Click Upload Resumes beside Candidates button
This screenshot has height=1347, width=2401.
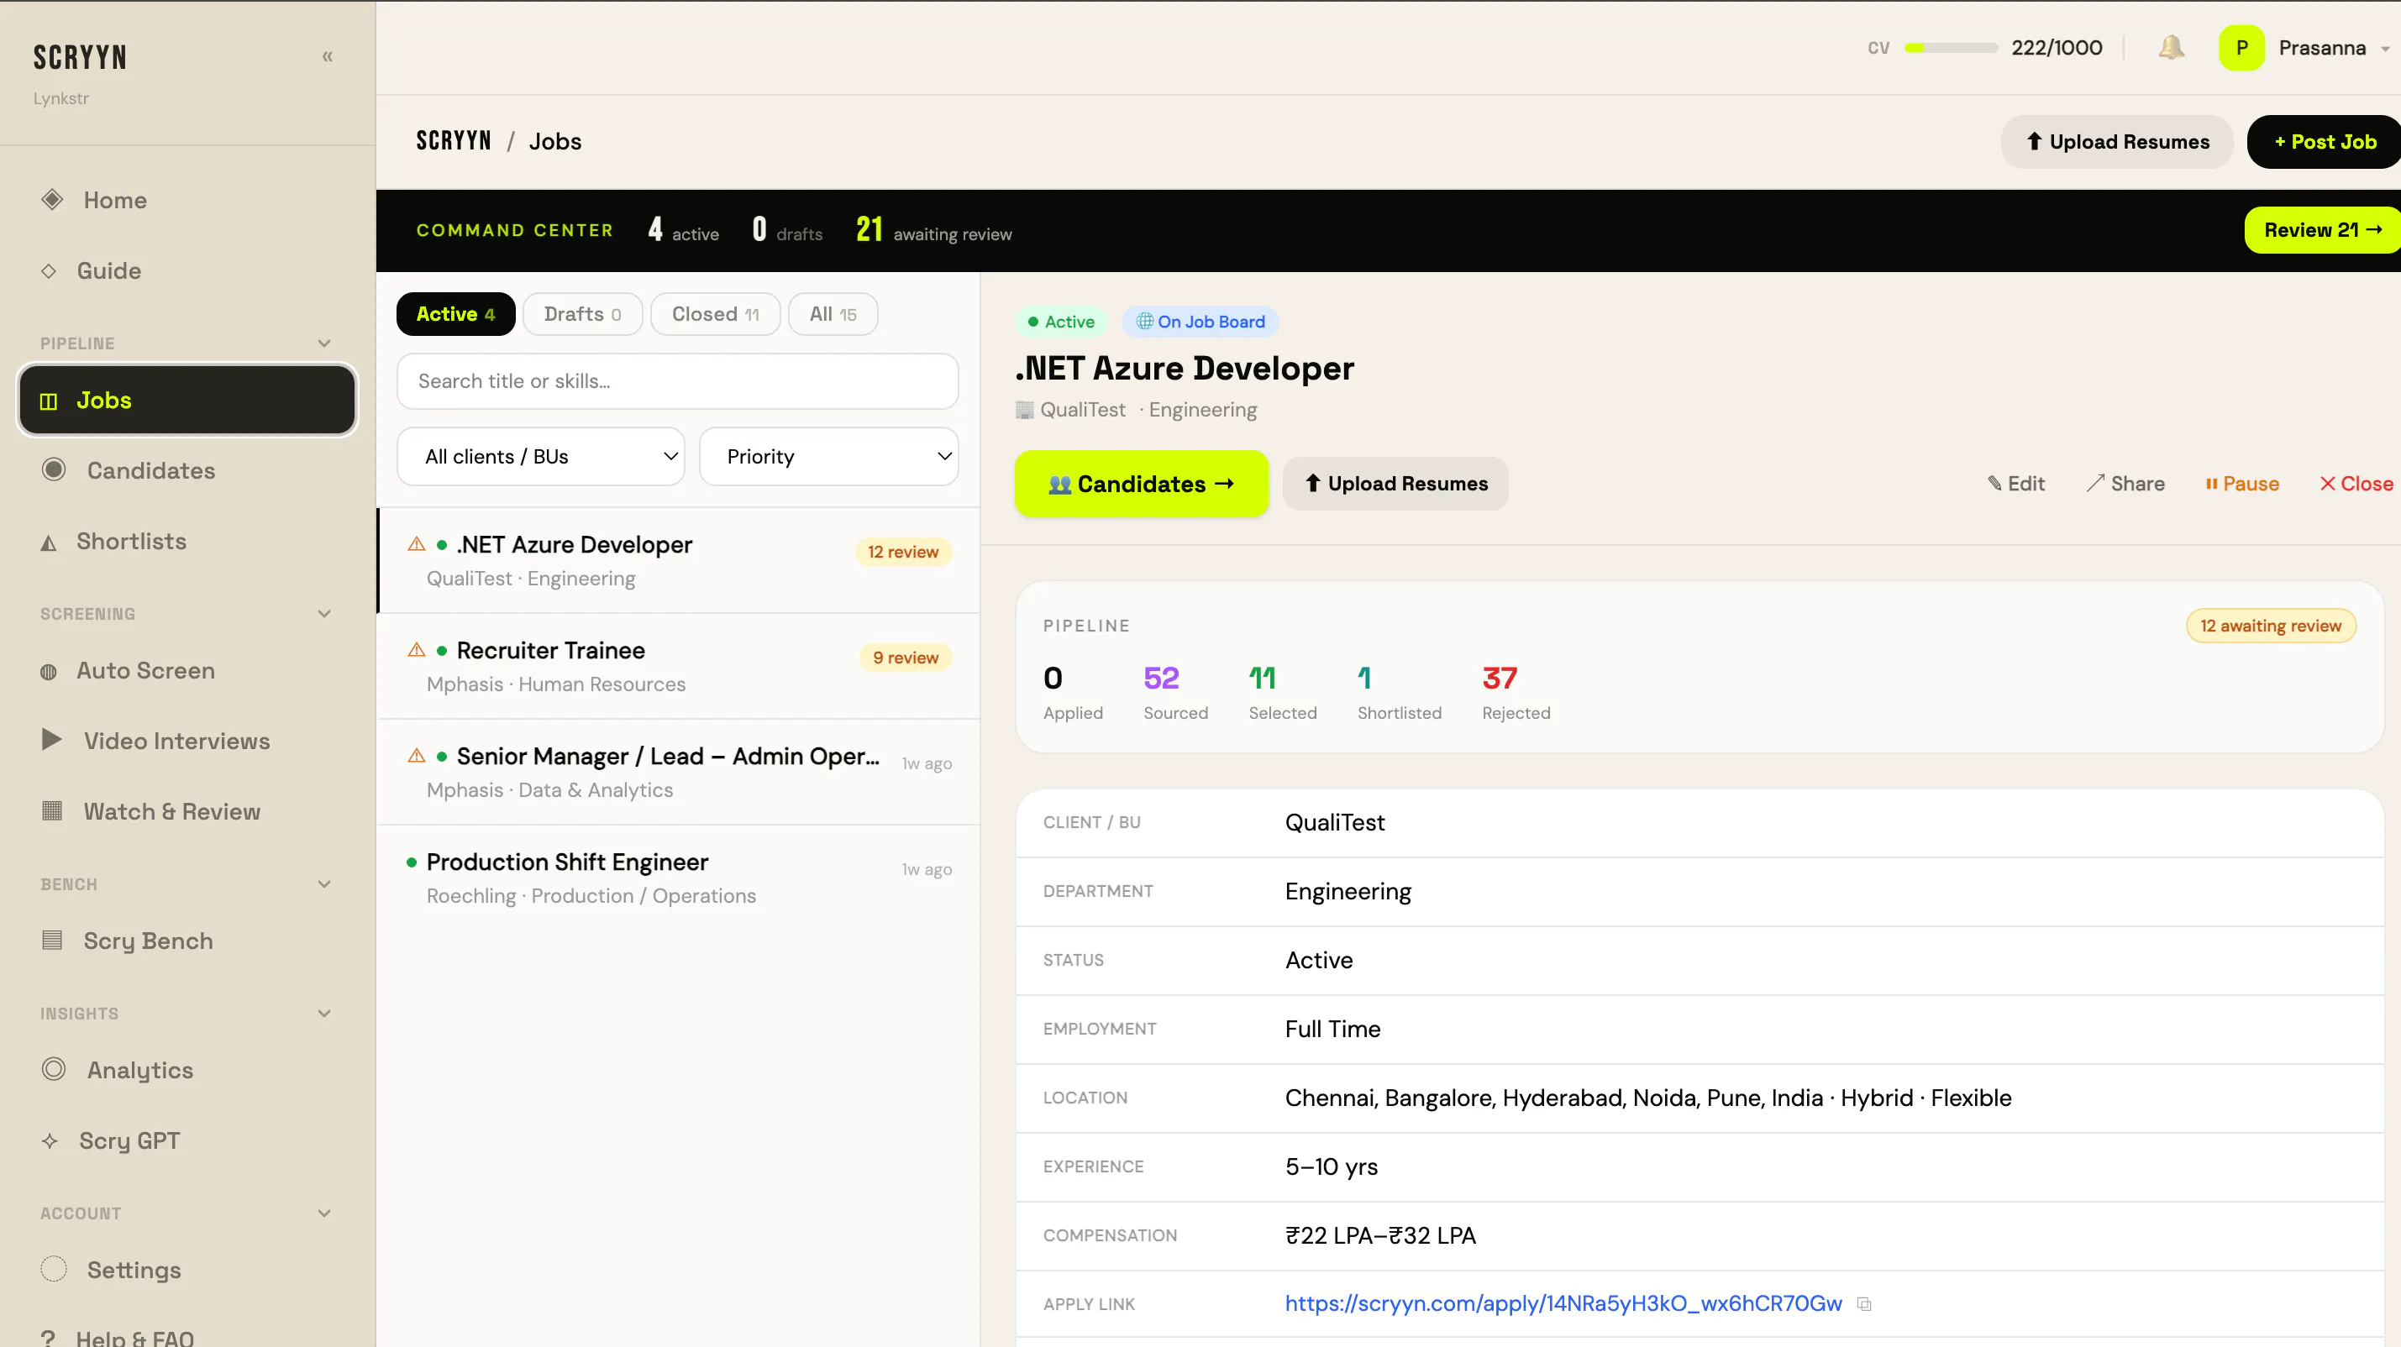[x=1395, y=484]
